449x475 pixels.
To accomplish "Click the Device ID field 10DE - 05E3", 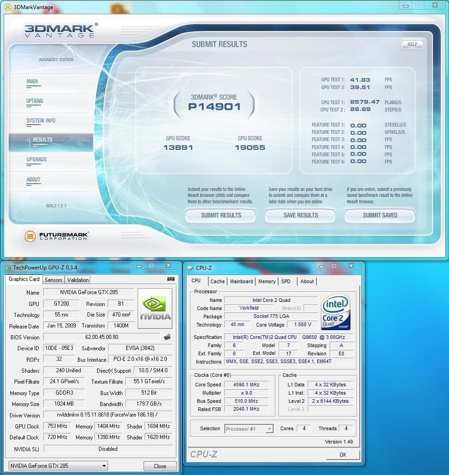I will coord(59,348).
